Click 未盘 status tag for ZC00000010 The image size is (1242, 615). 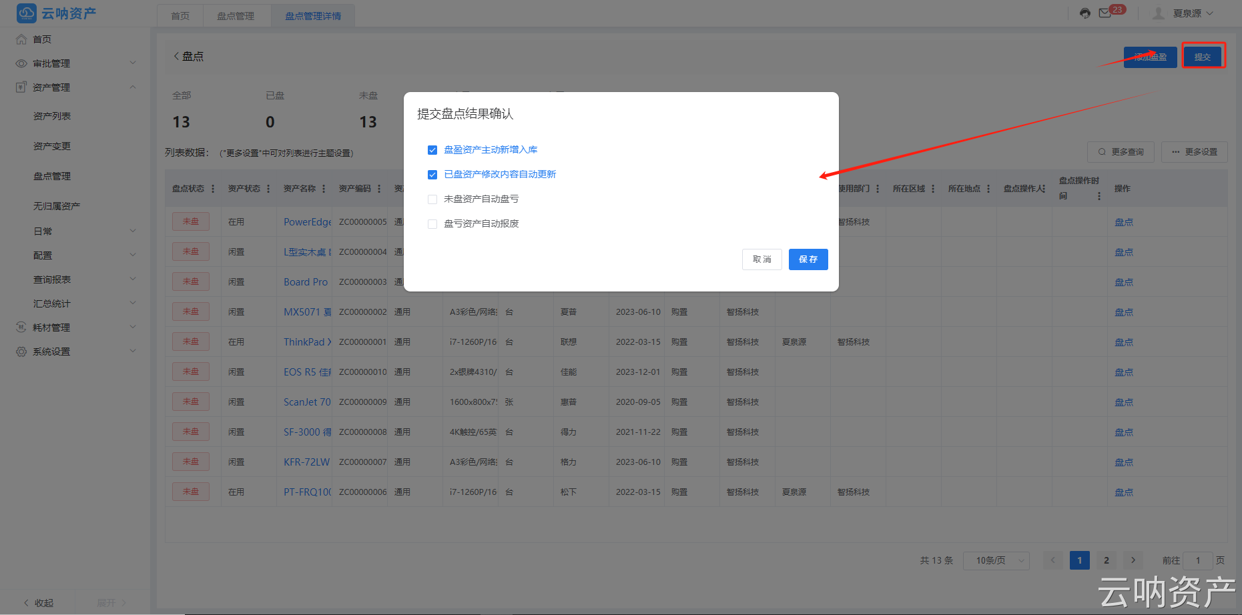191,372
